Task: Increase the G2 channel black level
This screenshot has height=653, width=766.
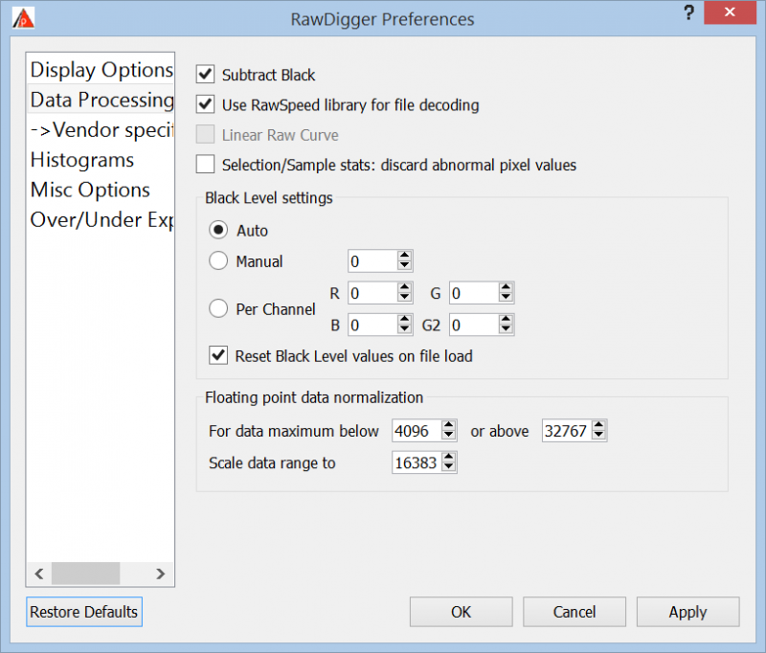Action: [x=507, y=319]
